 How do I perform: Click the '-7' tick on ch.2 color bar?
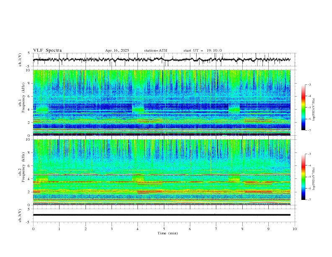tap(309, 200)
